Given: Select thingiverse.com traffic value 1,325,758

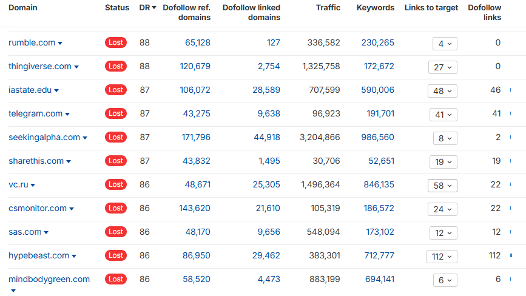Looking at the screenshot, I should pyautogui.click(x=321, y=66).
